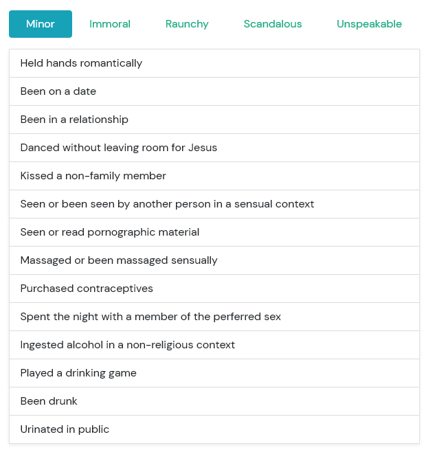This screenshot has width=426, height=450.
Task: Select 'Danced without leaving room for Jesus'
Action: [x=214, y=148]
